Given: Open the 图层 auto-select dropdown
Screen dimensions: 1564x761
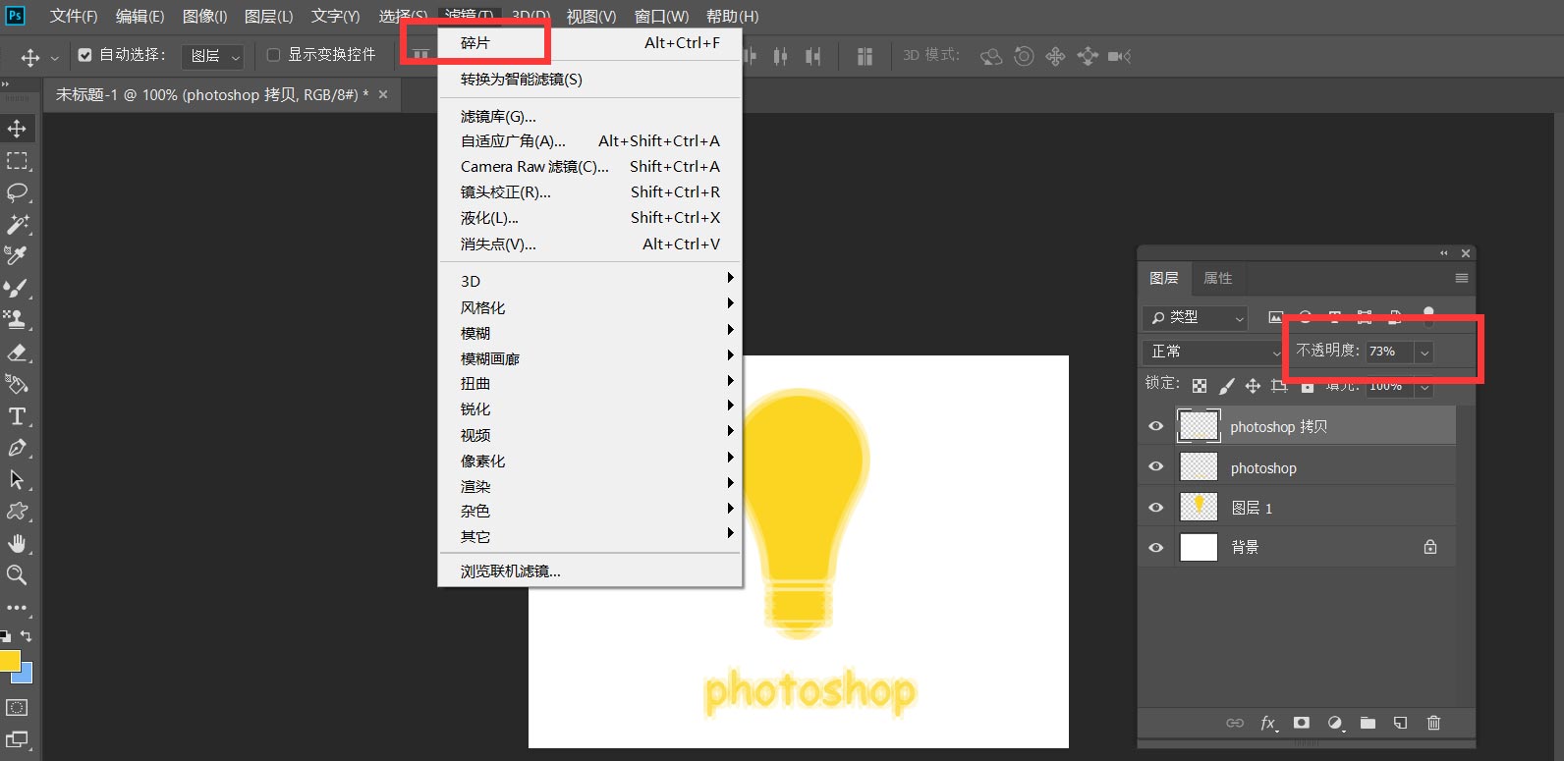Looking at the screenshot, I should coord(213,56).
